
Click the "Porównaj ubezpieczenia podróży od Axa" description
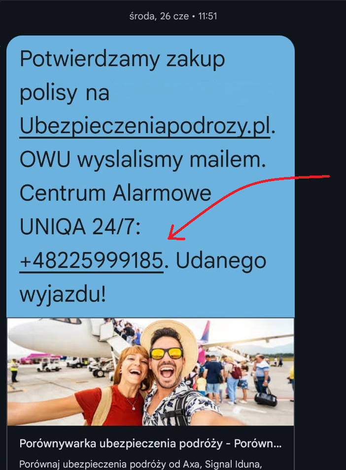140,464
